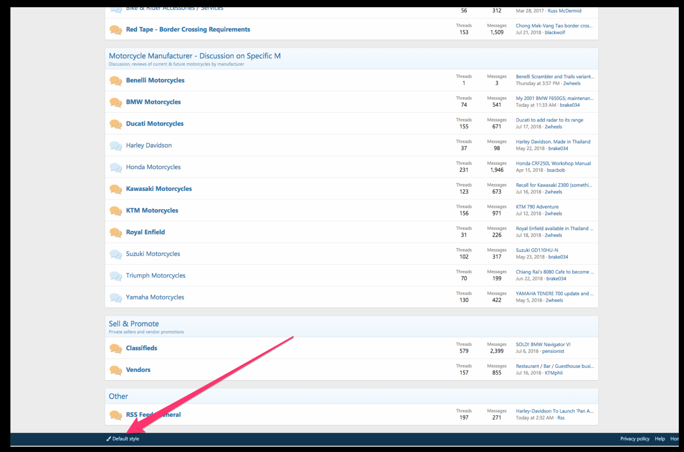The height and width of the screenshot is (452, 684).
Task: Open latest thread Ducati to add radar
Action: (x=549, y=120)
